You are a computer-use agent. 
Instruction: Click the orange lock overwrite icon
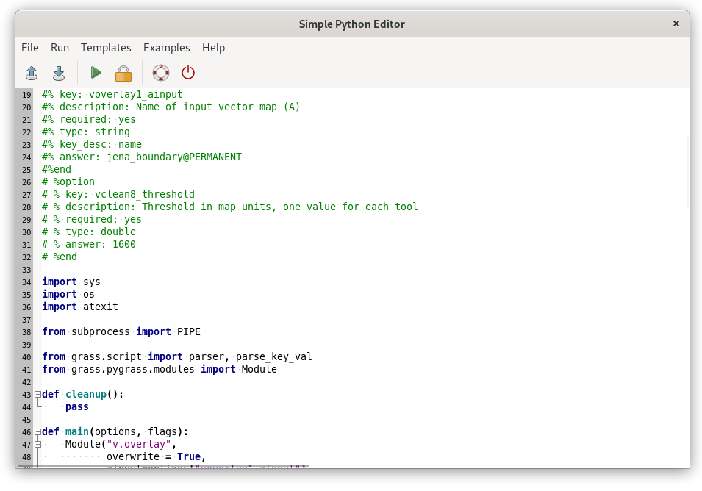pyautogui.click(x=123, y=73)
